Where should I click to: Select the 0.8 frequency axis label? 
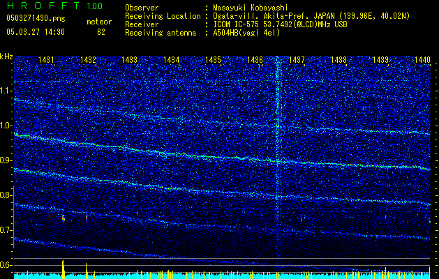pos(6,195)
